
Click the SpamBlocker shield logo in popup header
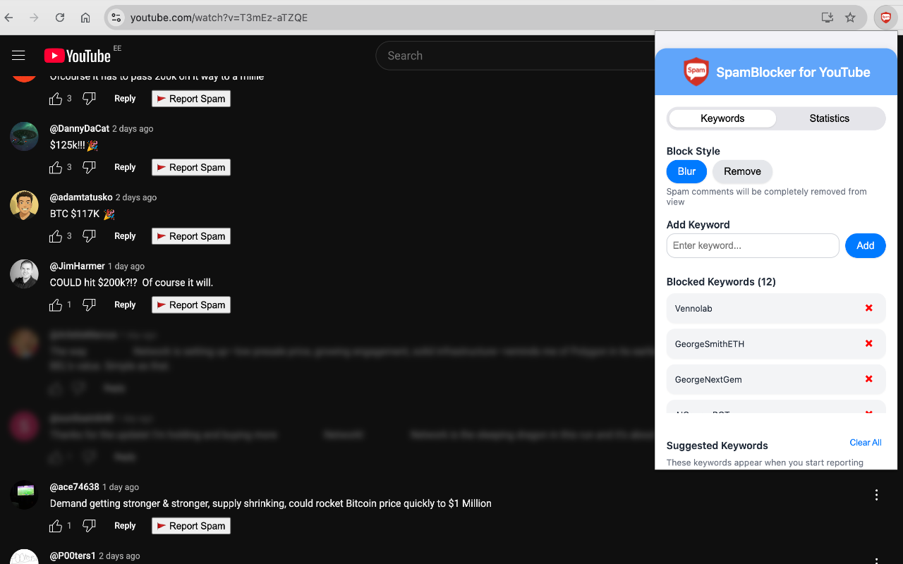[x=696, y=71]
